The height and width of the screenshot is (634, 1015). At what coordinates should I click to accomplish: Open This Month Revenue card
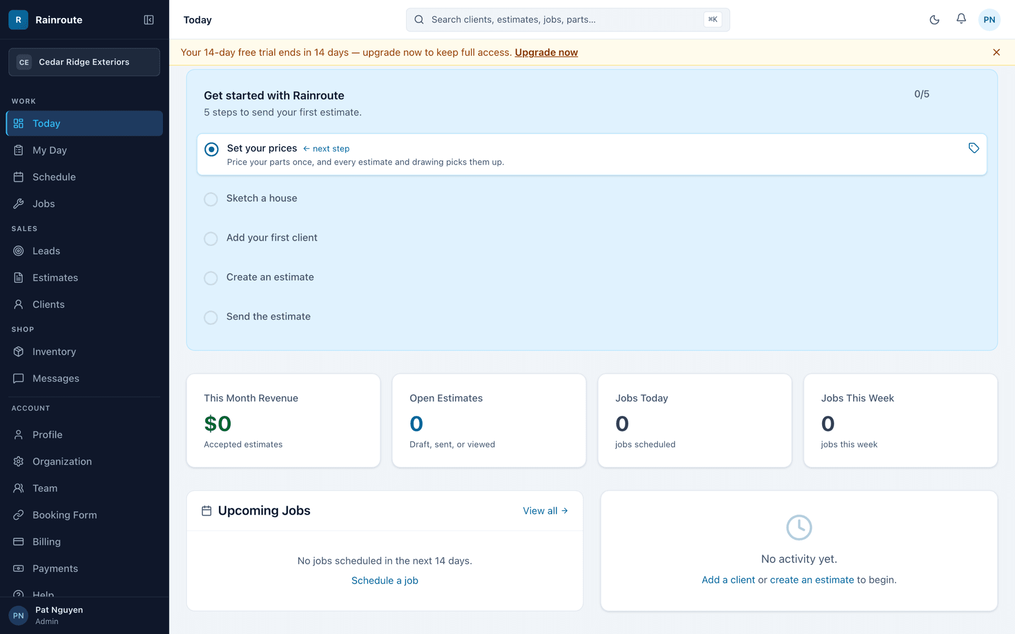coord(284,420)
